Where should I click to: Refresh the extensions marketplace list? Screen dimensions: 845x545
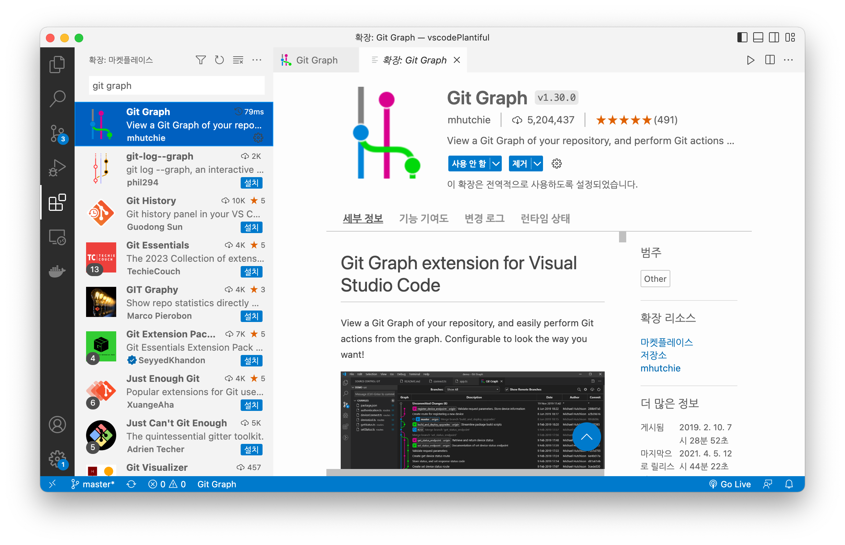point(219,60)
